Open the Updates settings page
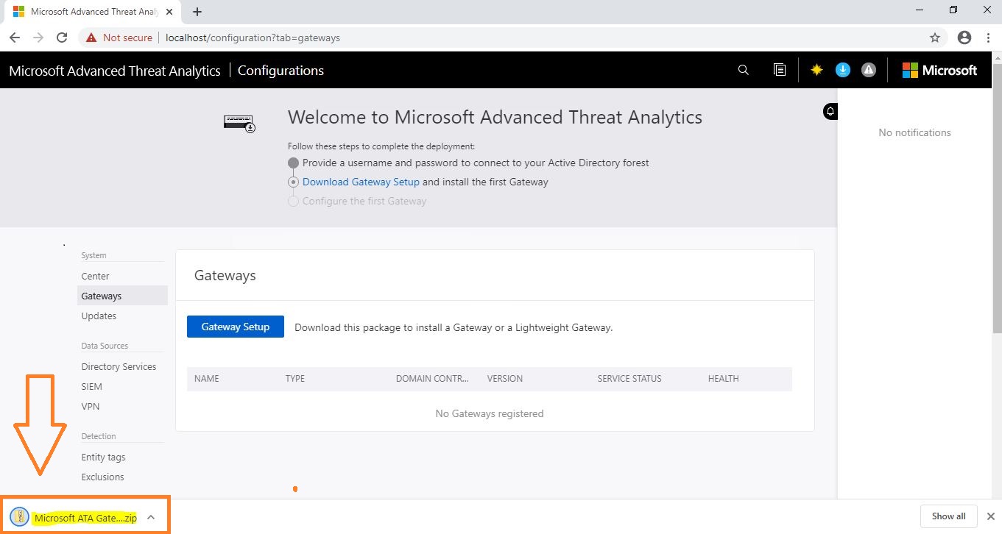Image resolution: width=1002 pixels, height=534 pixels. coord(99,316)
